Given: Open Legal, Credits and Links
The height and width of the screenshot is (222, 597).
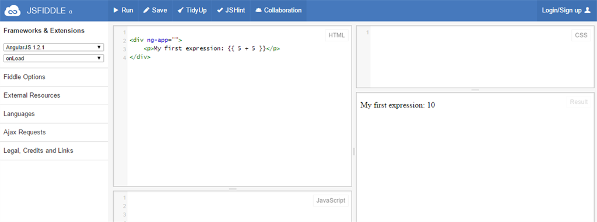Looking at the screenshot, I should pyautogui.click(x=54, y=151).
